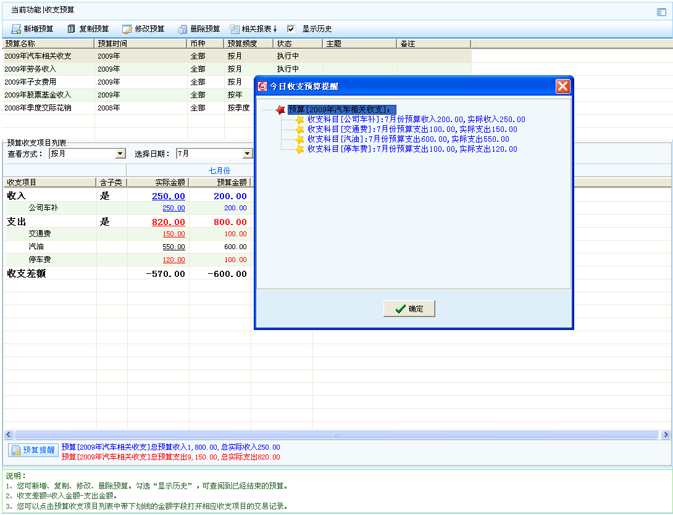Open the underlined 820.00 expense amount
673x515 pixels.
[x=168, y=222]
